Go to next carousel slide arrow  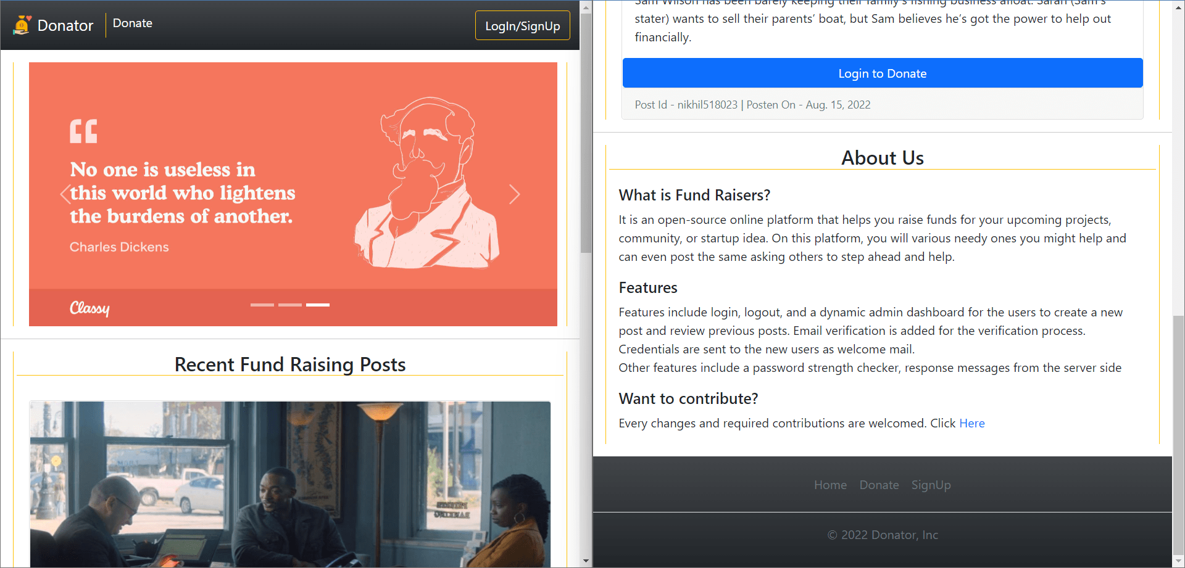(x=514, y=194)
